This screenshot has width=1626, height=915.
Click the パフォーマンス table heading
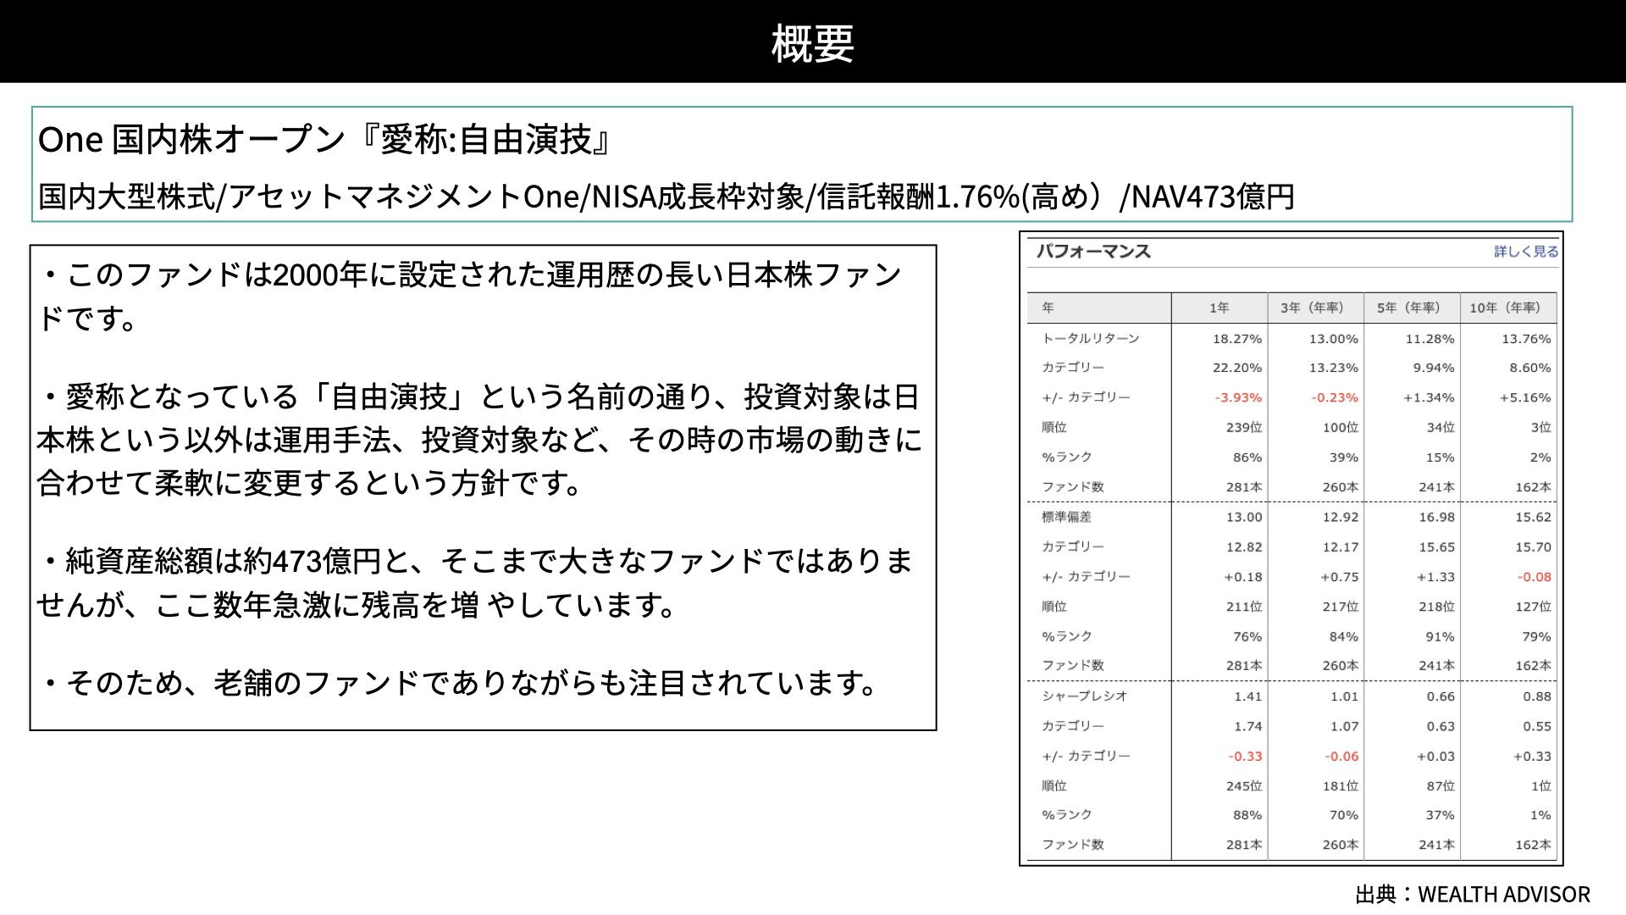pos(1093,252)
